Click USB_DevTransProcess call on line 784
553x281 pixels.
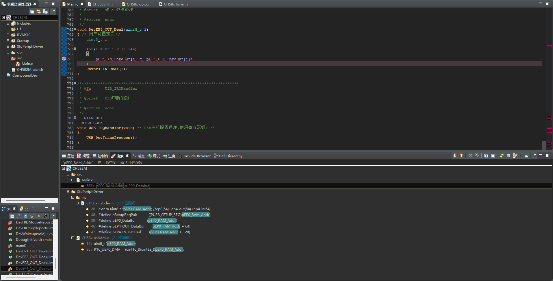tap(108, 138)
